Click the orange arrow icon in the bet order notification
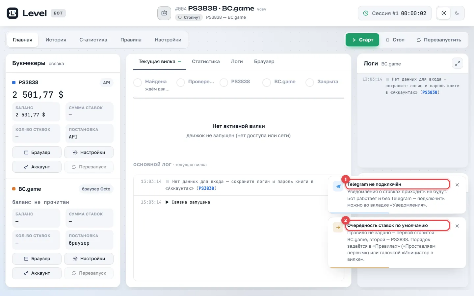Screen dimensions: 474x296 coord(338,227)
